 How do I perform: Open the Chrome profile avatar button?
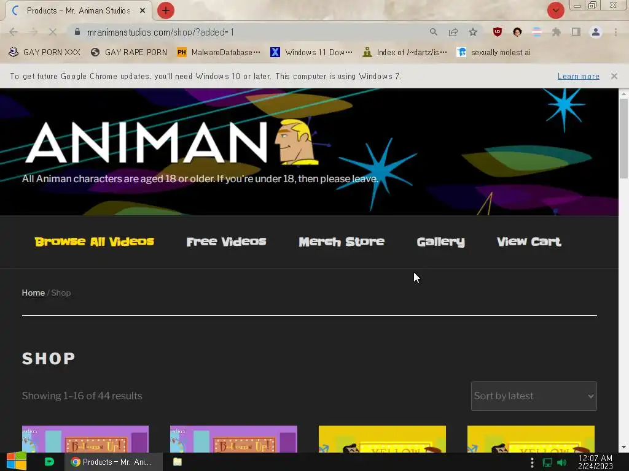(596, 32)
